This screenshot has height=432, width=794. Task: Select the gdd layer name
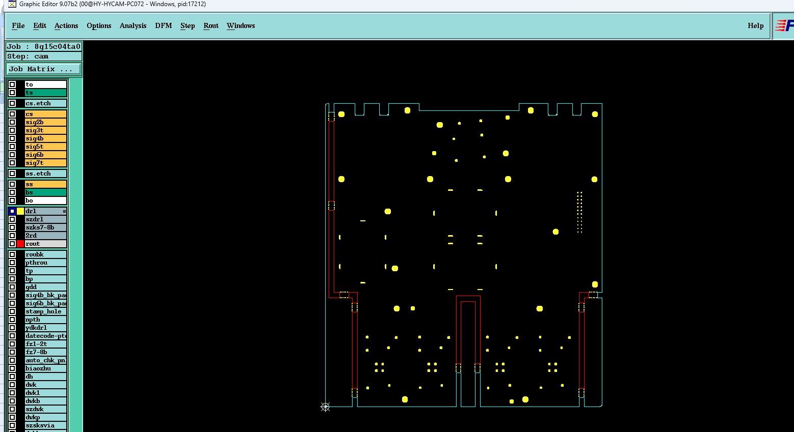pos(46,287)
